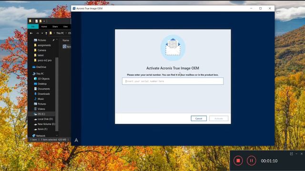Click the Music note icon
Screen dimensions: 305x171
tap(35, 99)
